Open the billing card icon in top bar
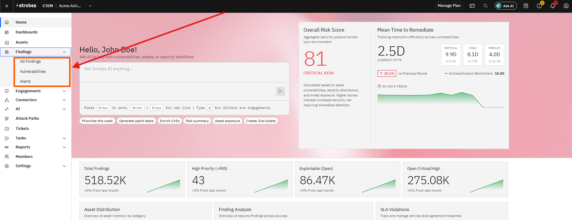 pyautogui.click(x=472, y=6)
